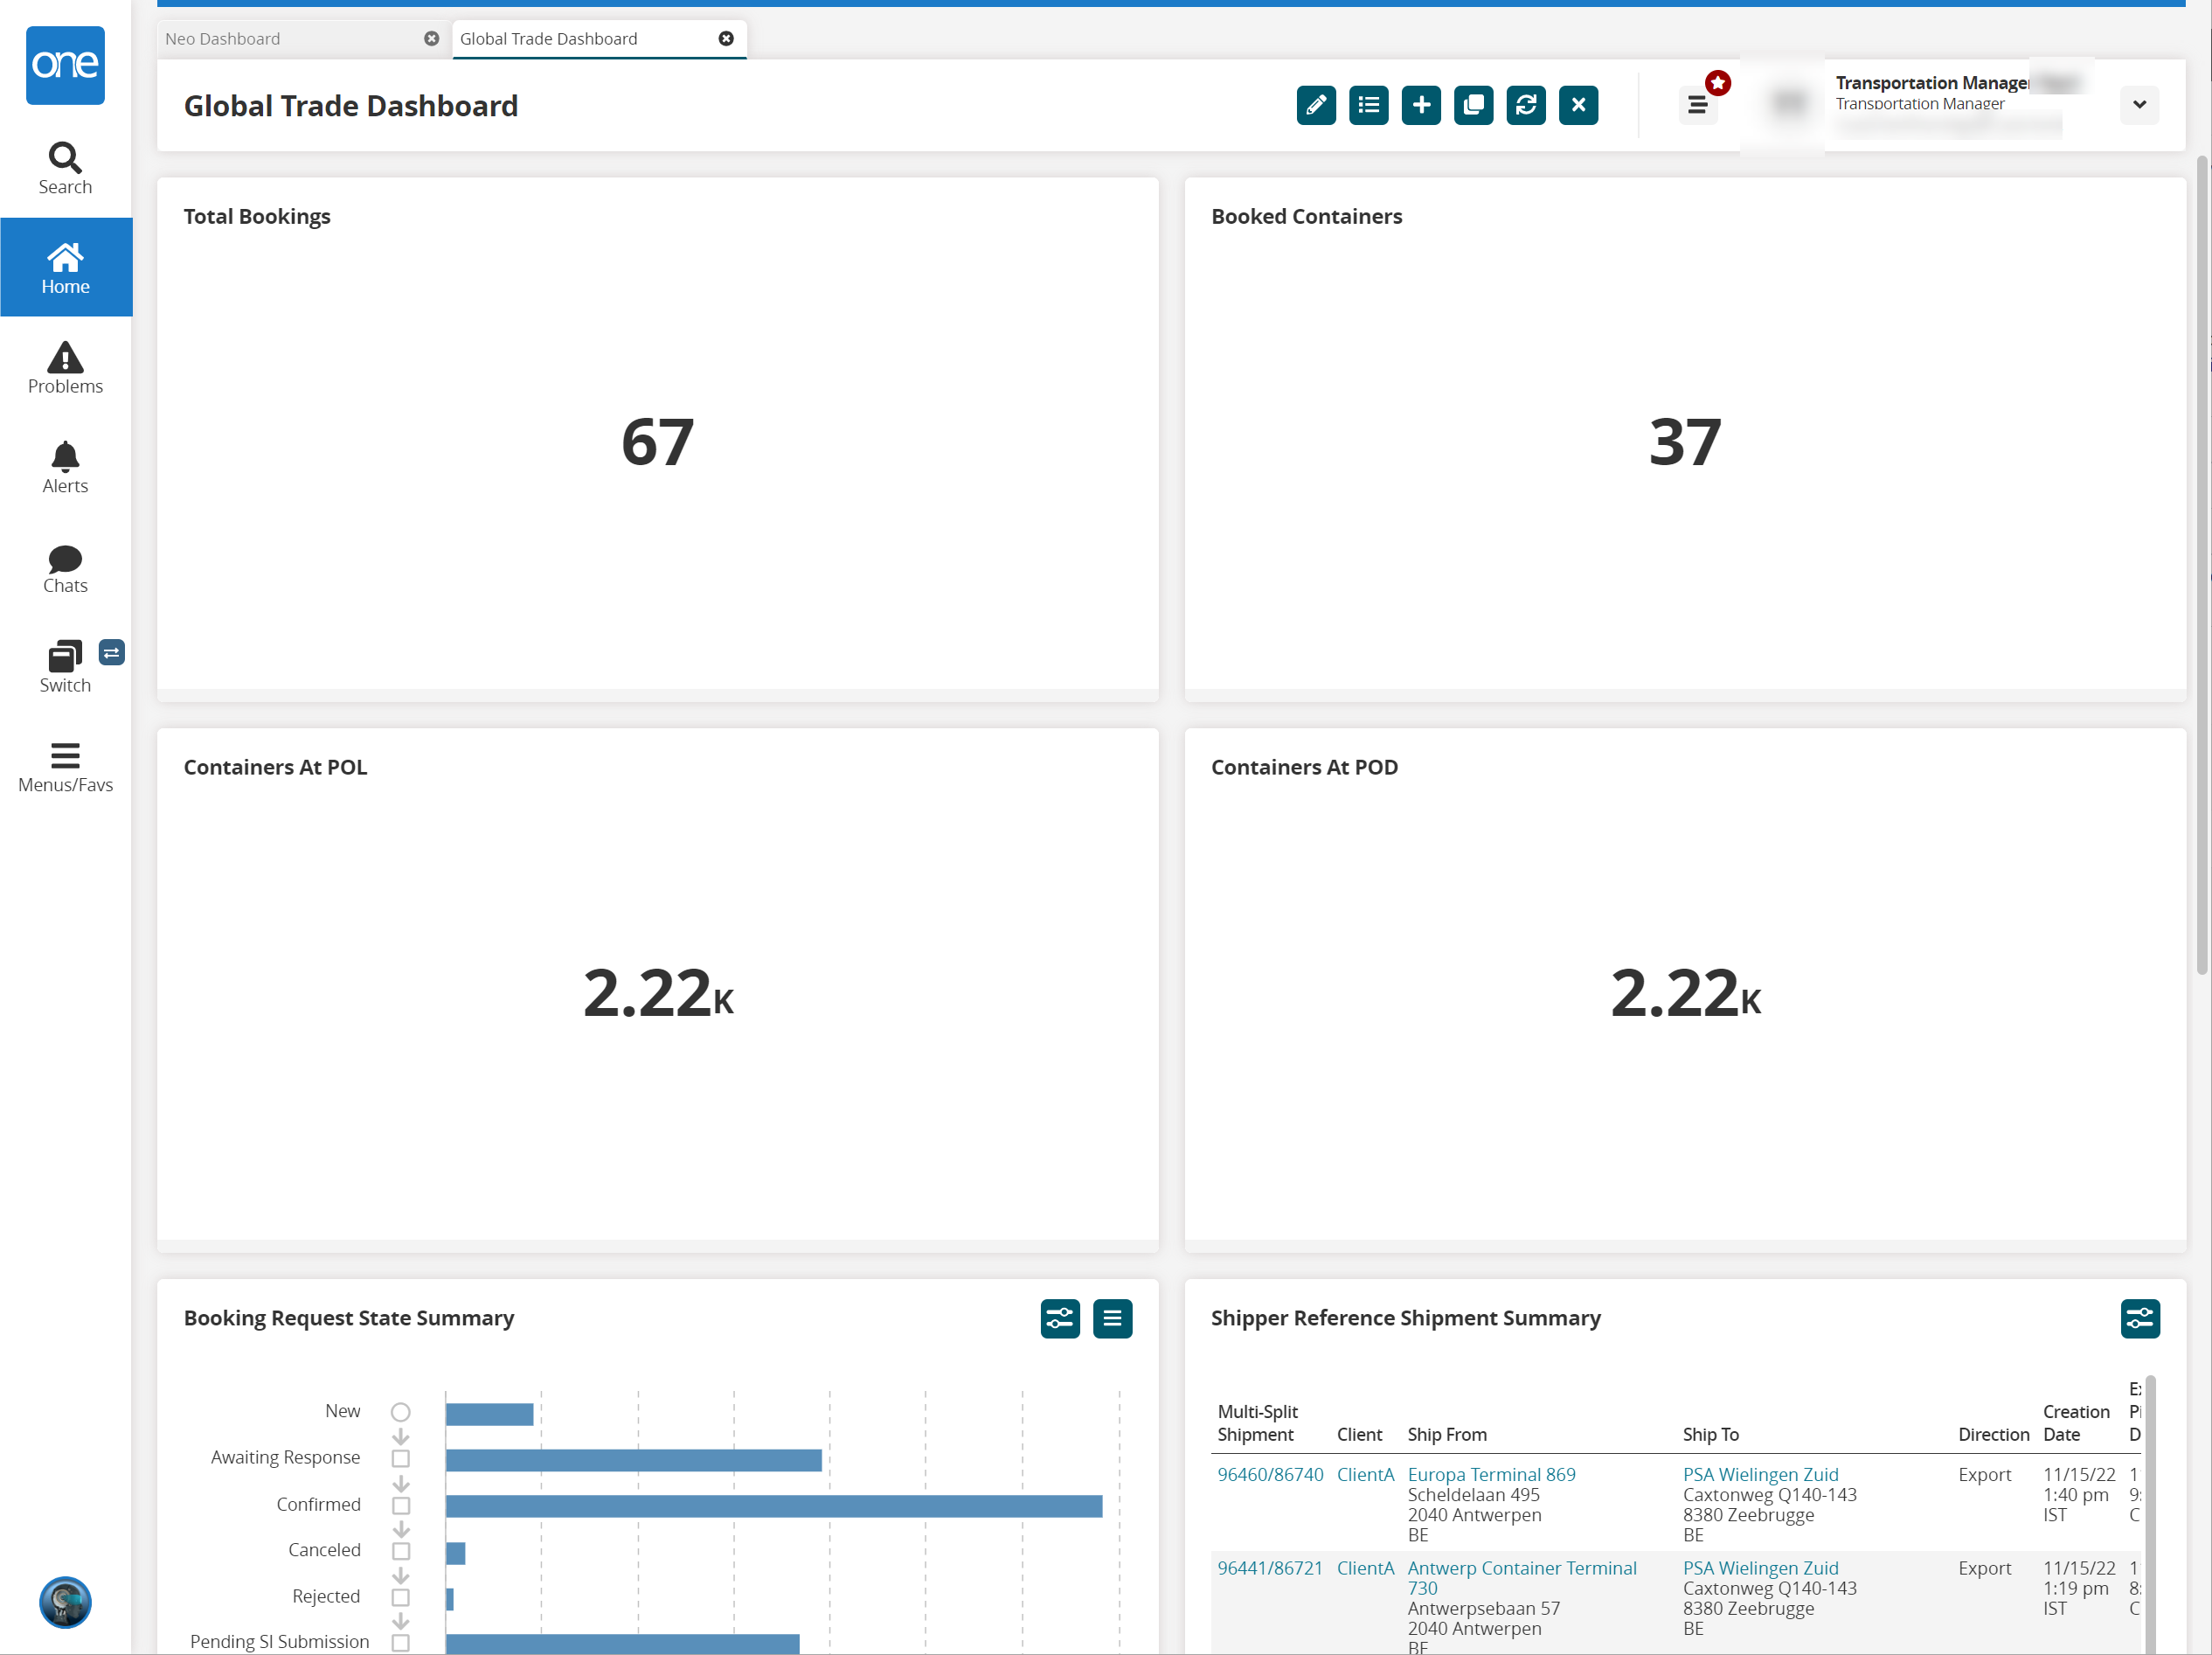Open Europa Terminal 869 link
Viewport: 2212px width, 1655px height.
(x=1491, y=1474)
